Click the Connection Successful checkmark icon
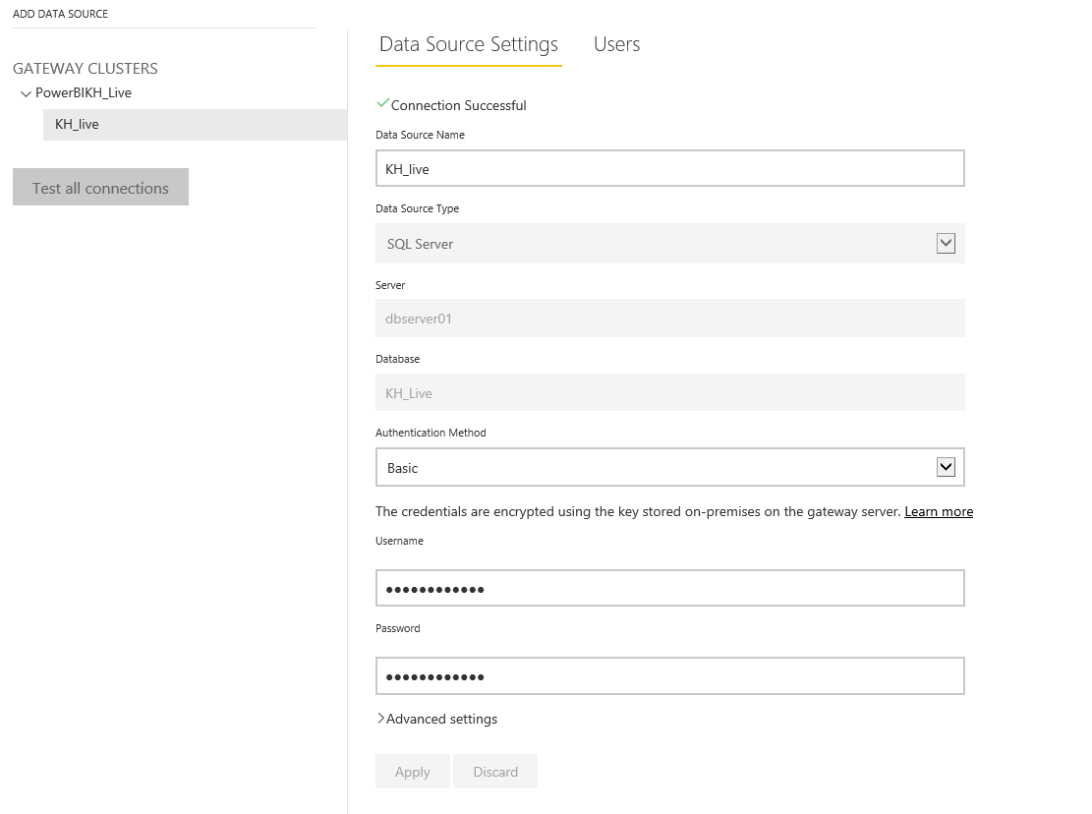Screen dimensions: 1092x814 pyautogui.click(x=382, y=104)
